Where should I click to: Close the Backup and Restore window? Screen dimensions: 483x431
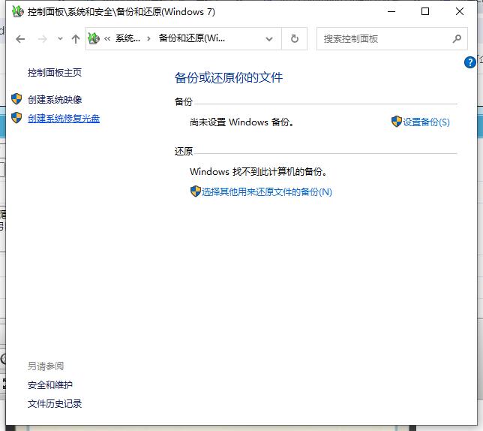pyautogui.click(x=459, y=12)
